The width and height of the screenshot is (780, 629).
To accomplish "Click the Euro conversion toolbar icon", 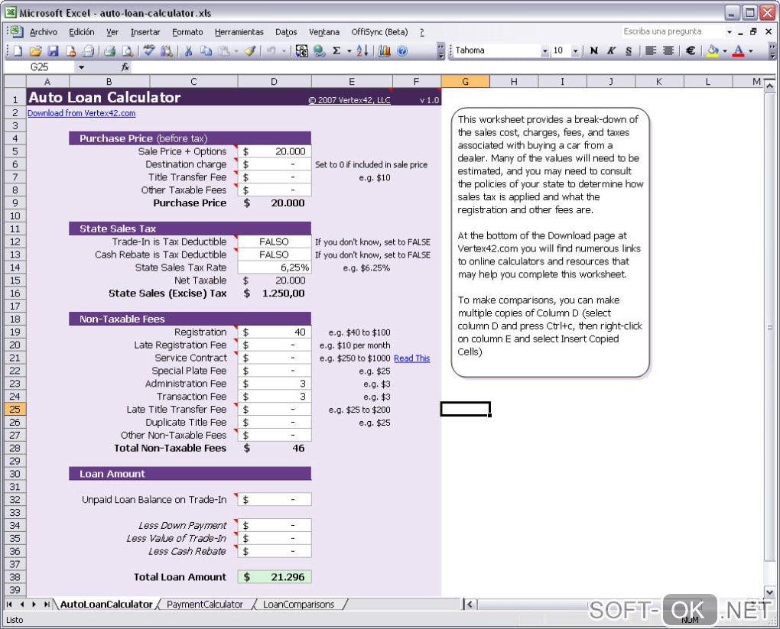I will (301, 50).
